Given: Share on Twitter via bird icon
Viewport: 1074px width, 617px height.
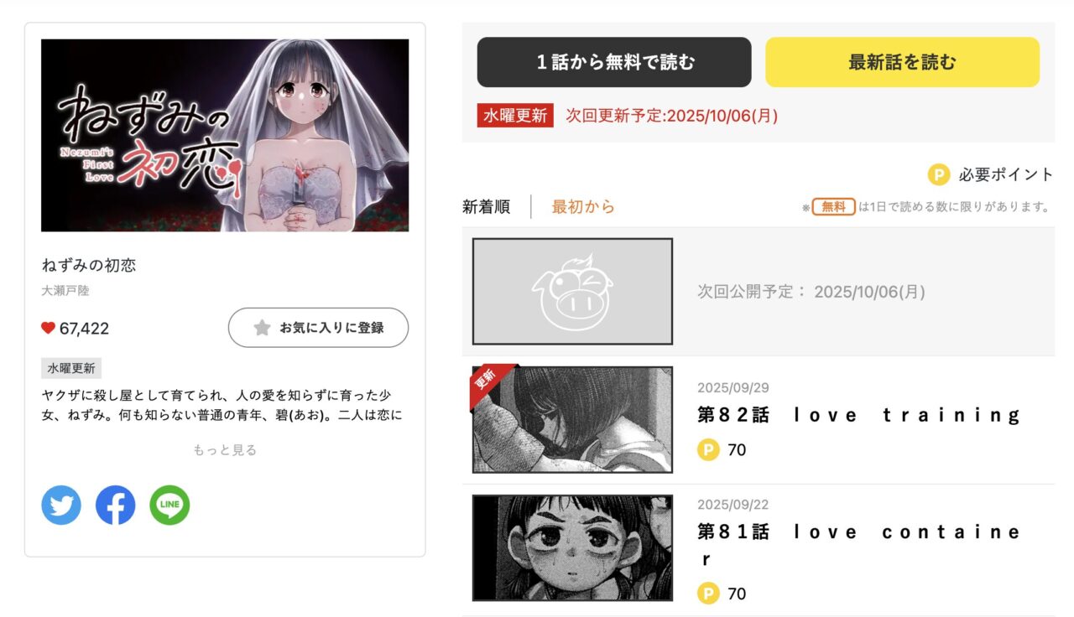Looking at the screenshot, I should (x=61, y=506).
